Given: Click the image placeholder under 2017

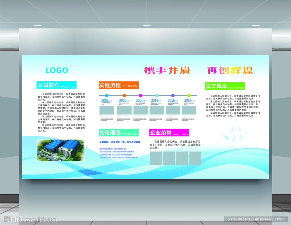Looking at the screenshot, I should [189, 110].
